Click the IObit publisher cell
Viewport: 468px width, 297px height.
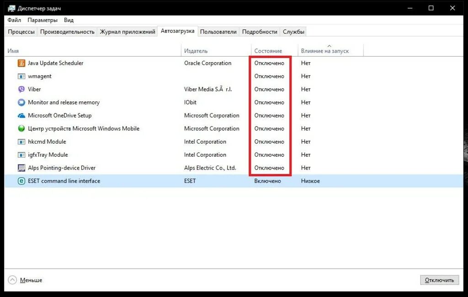190,102
